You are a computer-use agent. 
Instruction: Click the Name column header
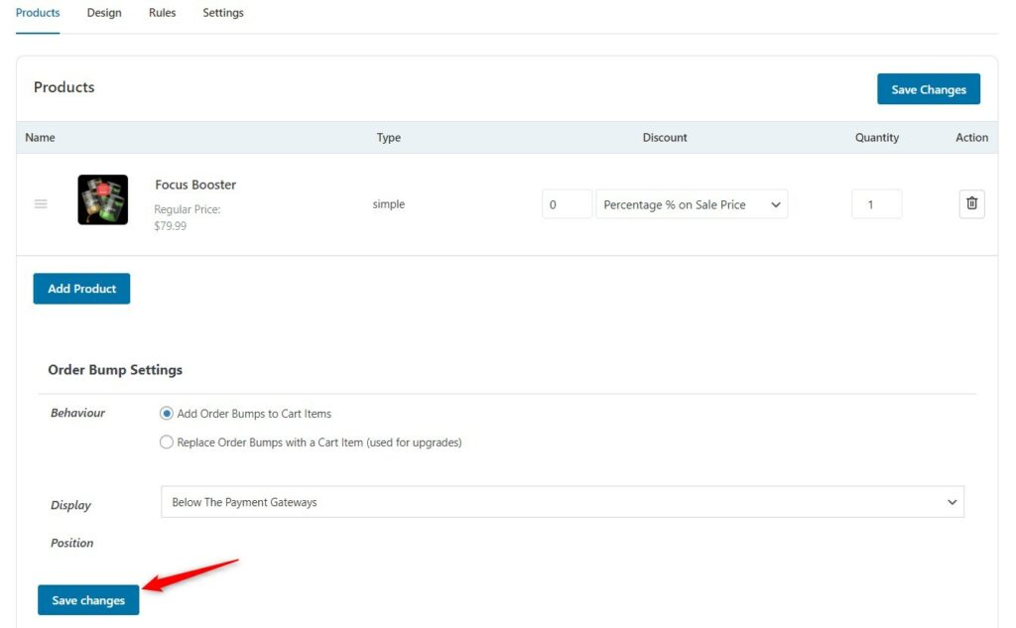pyautogui.click(x=40, y=137)
